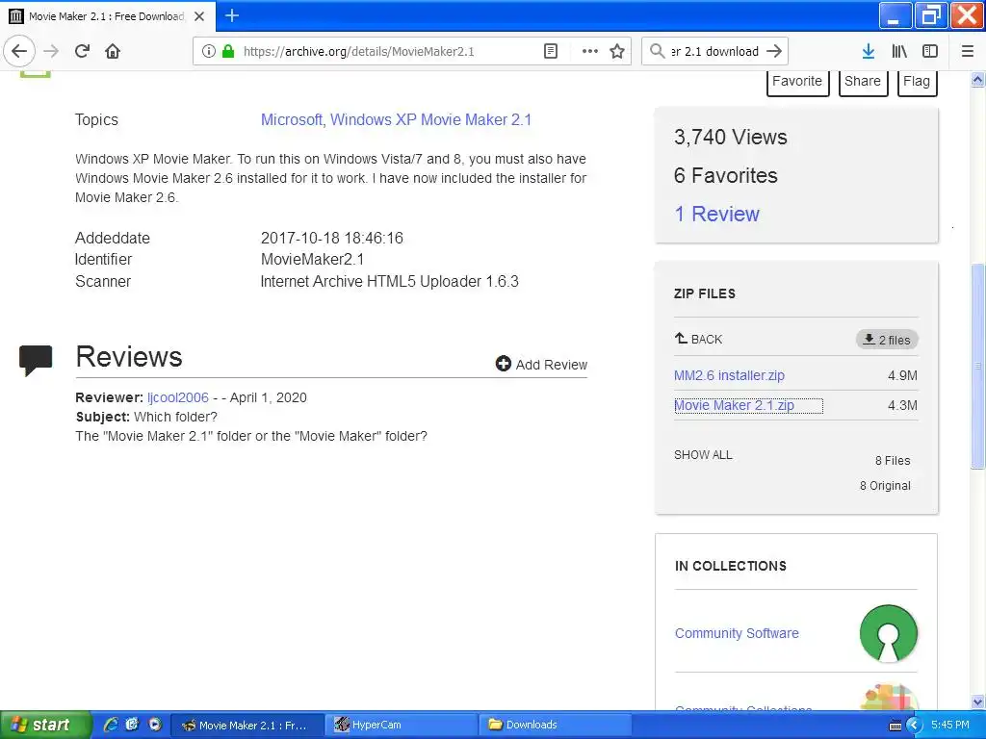This screenshot has height=739, width=986.
Task: Download Movie Maker 2.1.zip
Action: (735, 405)
